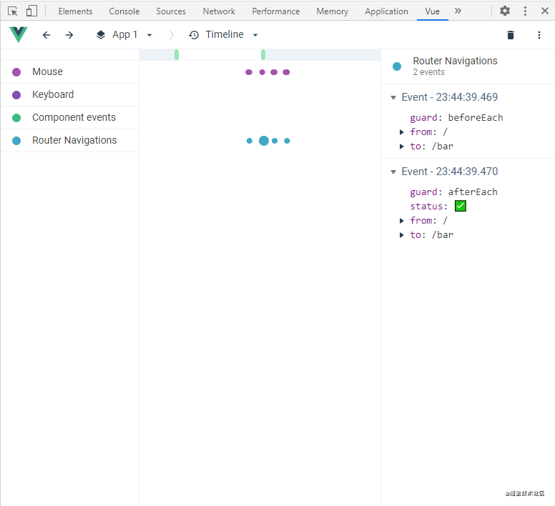555x506 pixels.
Task: Switch to the Application tab
Action: tap(386, 11)
